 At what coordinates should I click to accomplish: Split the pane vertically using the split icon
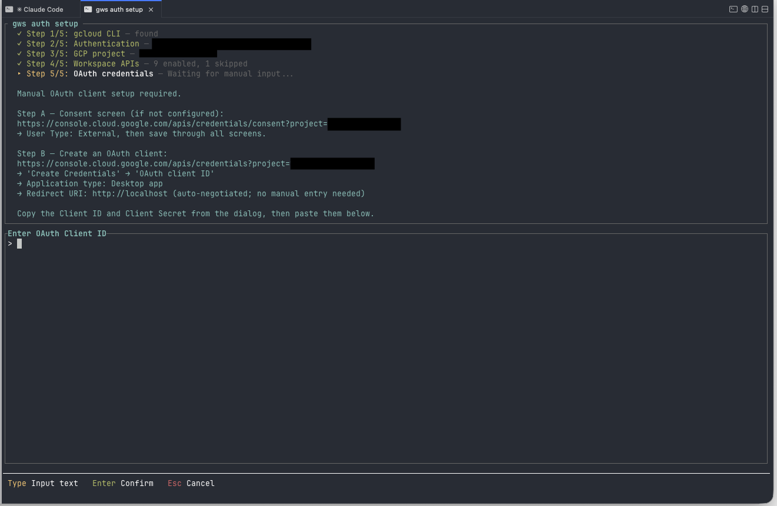coord(753,9)
